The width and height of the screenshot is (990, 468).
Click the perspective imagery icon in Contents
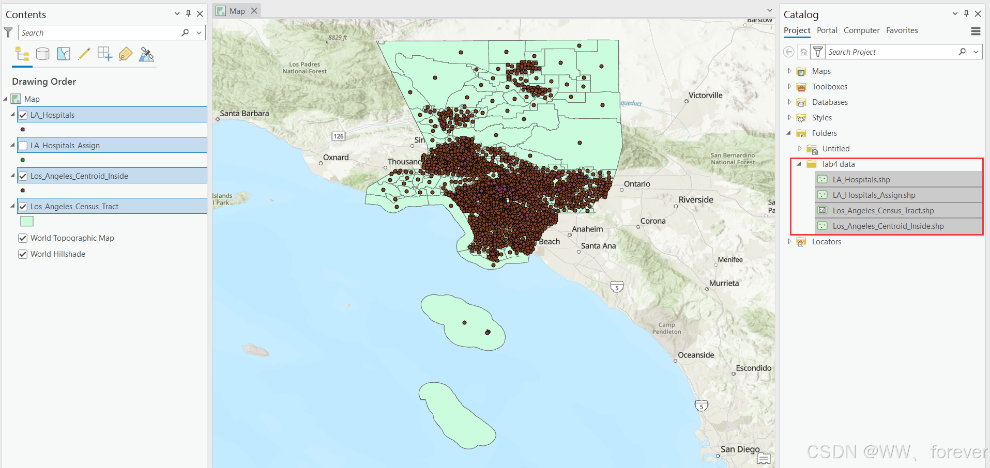point(146,54)
